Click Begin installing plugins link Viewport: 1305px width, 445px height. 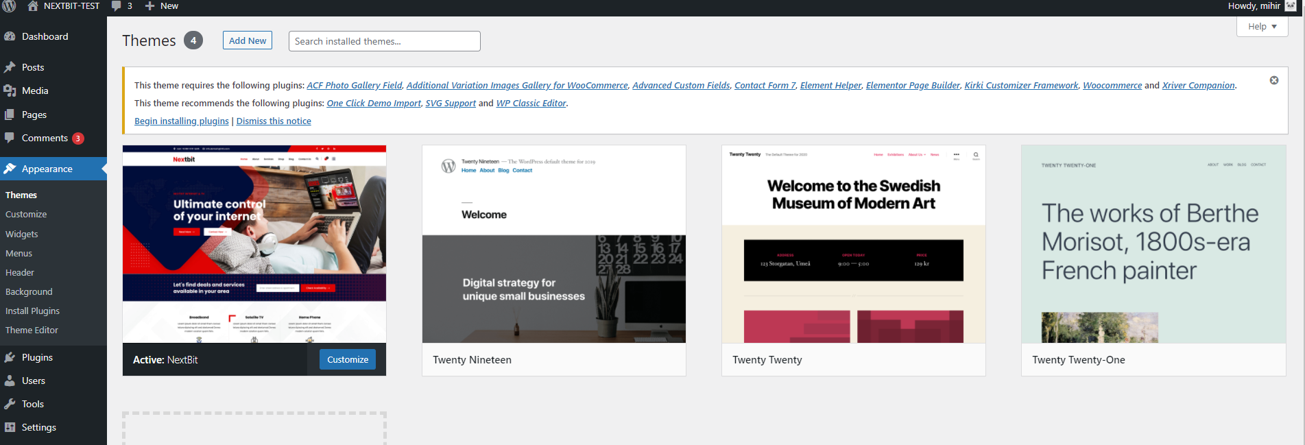click(182, 121)
